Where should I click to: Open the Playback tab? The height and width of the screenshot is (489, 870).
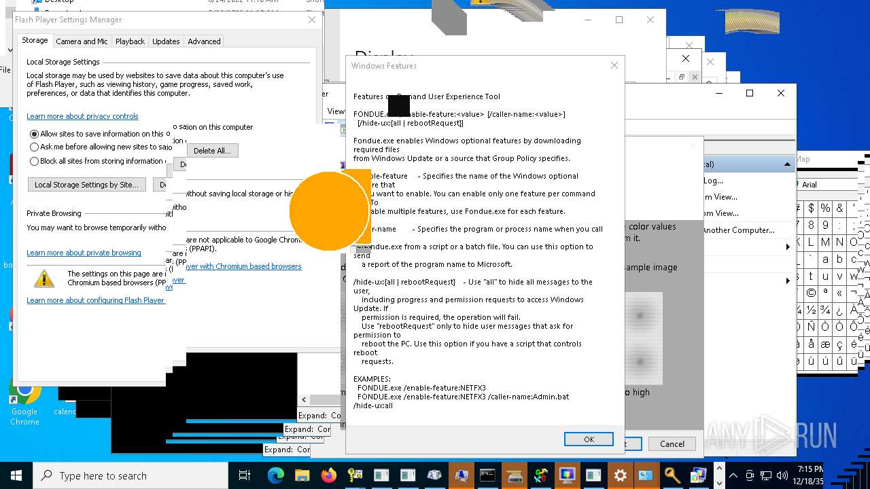(x=130, y=41)
